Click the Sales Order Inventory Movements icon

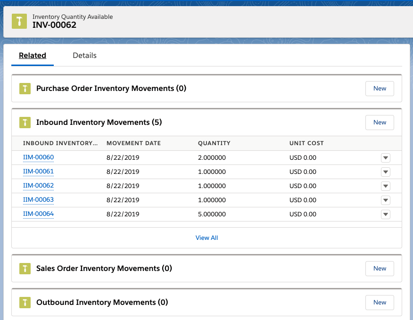pyautogui.click(x=25, y=268)
